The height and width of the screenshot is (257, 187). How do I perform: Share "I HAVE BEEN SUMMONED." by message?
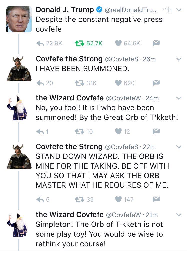(x=156, y=83)
